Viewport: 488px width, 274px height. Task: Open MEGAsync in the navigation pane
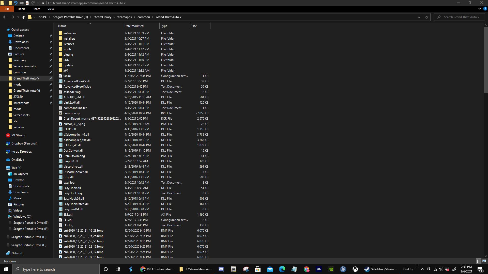pos(19,135)
